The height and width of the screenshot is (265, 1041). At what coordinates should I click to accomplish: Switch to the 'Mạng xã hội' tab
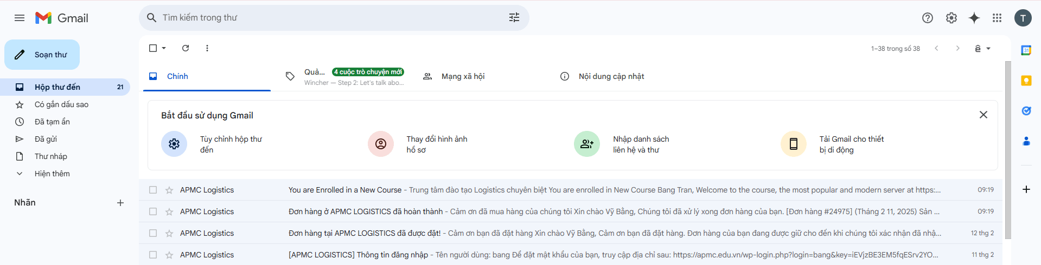tap(463, 76)
